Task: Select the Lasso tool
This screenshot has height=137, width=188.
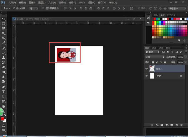Action: tap(3, 28)
